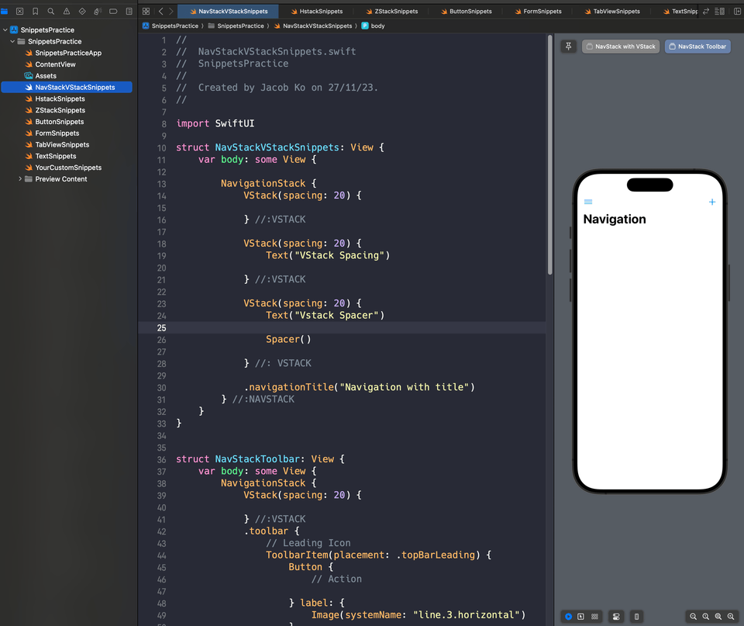
Task: Switch to the ButtonSnippets editor tab
Action: click(469, 12)
